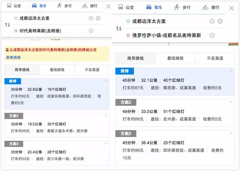Select the car icon in right panel
240x171 pixels.
point(149,7)
